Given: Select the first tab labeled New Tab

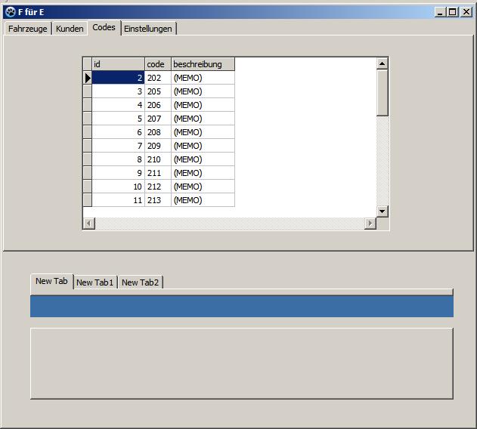Looking at the screenshot, I should [51, 281].
